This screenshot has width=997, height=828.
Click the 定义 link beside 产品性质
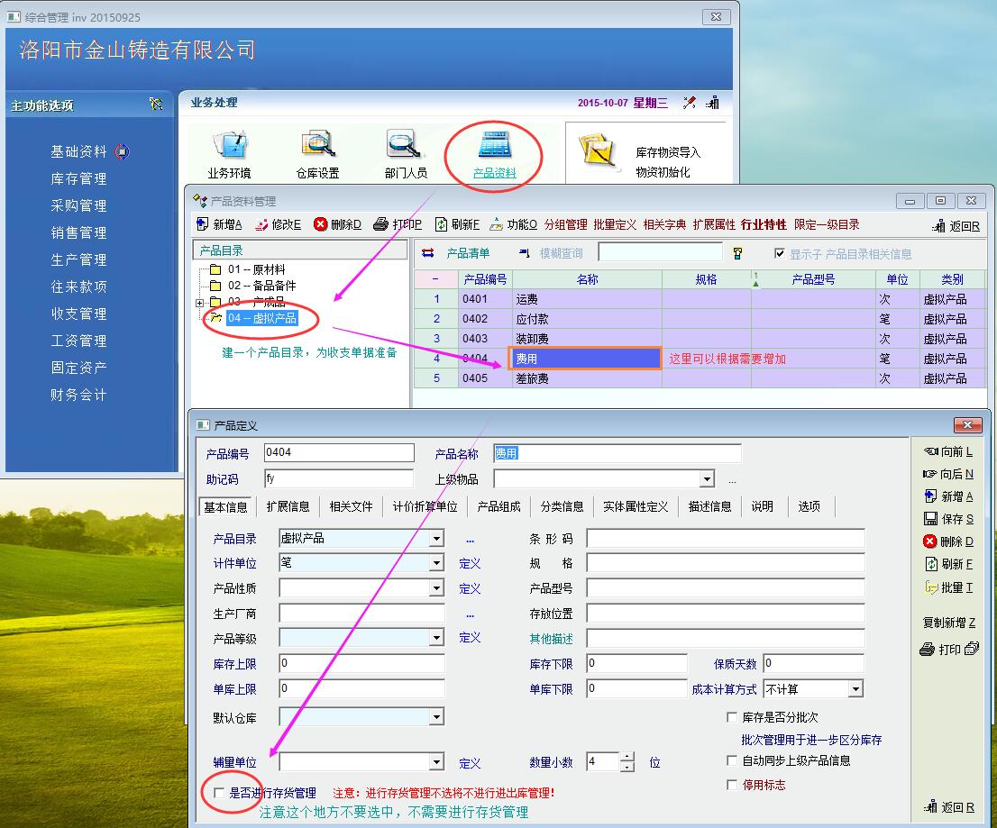coord(470,588)
